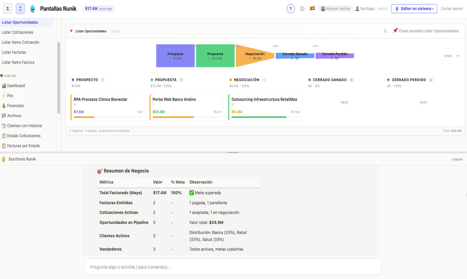The height and width of the screenshot is (279, 467).
Task: Open Listar Facturas in sidebar
Action: (x=14, y=52)
